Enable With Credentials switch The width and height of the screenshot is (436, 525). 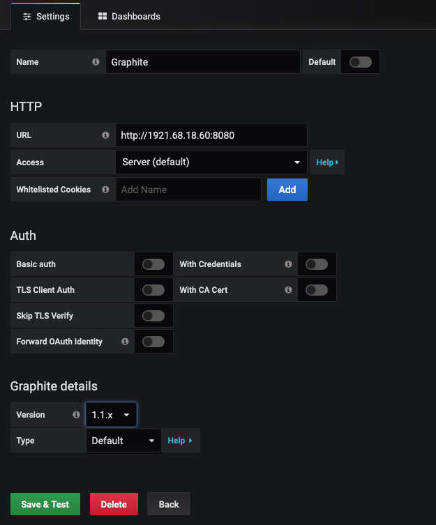[x=317, y=264]
